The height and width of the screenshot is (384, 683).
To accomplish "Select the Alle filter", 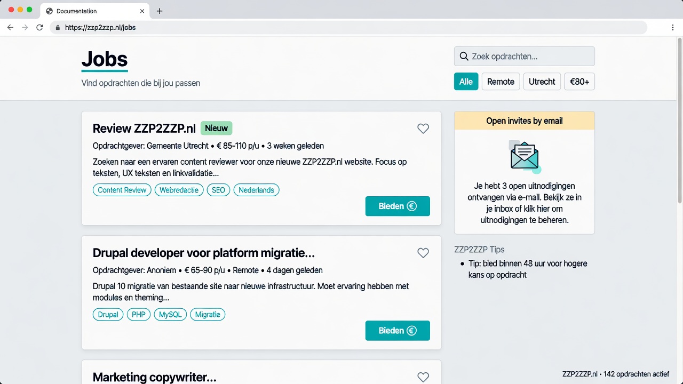I will click(x=466, y=82).
